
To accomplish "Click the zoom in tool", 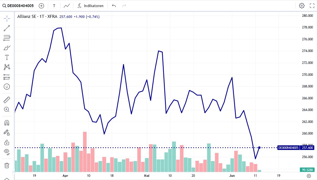I will tap(7, 109).
